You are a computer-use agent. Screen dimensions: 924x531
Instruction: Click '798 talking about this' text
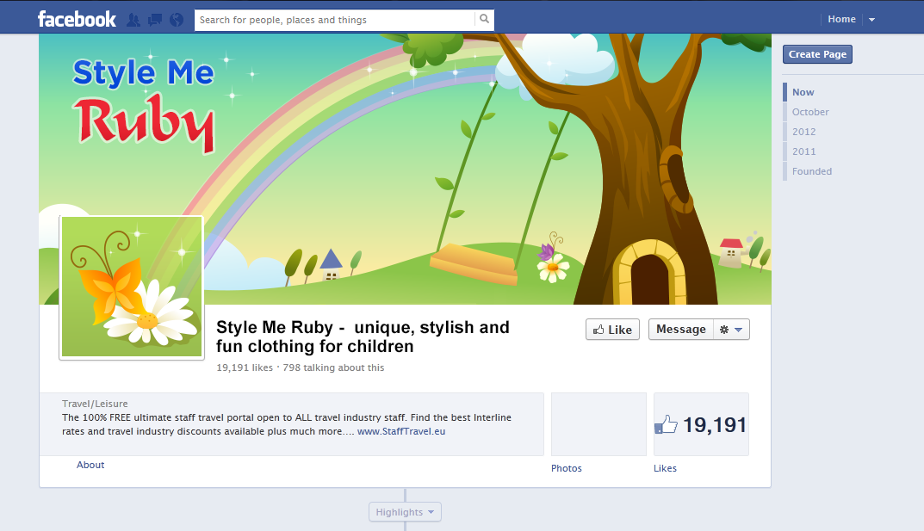(x=333, y=367)
